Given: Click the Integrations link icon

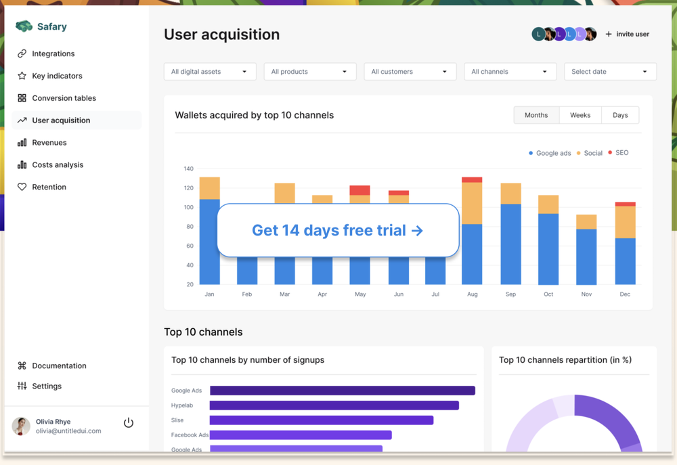Looking at the screenshot, I should (x=22, y=53).
